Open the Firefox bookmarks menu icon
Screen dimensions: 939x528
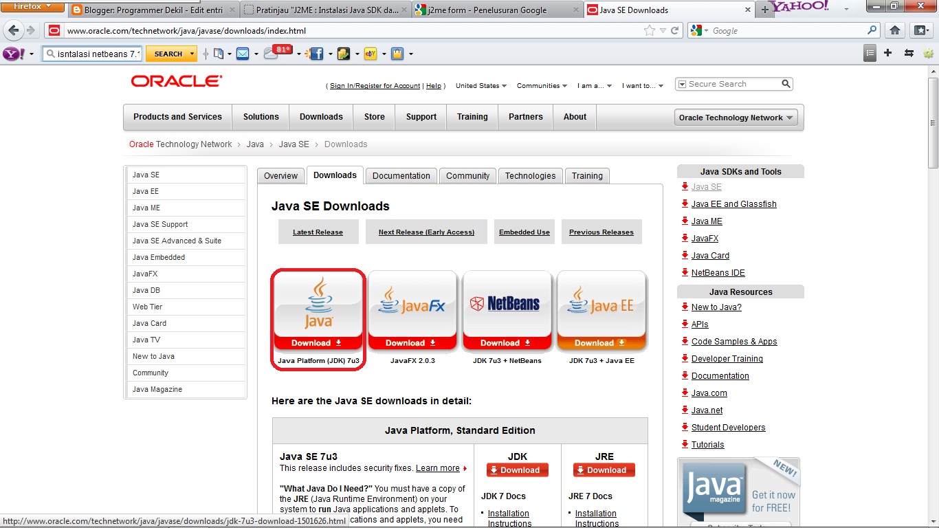coord(920,30)
